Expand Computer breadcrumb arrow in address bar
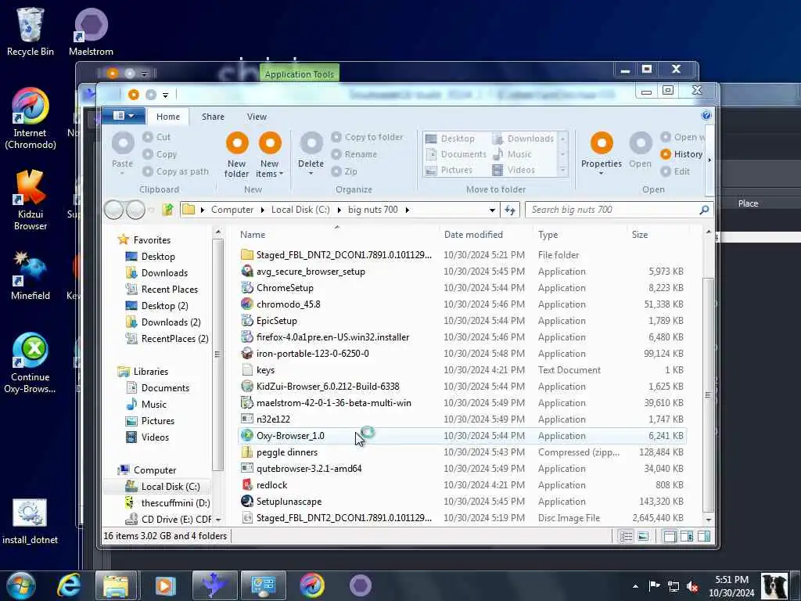 262,210
